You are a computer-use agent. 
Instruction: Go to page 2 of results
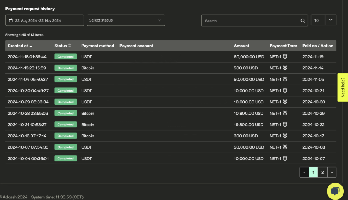pyautogui.click(x=322, y=172)
